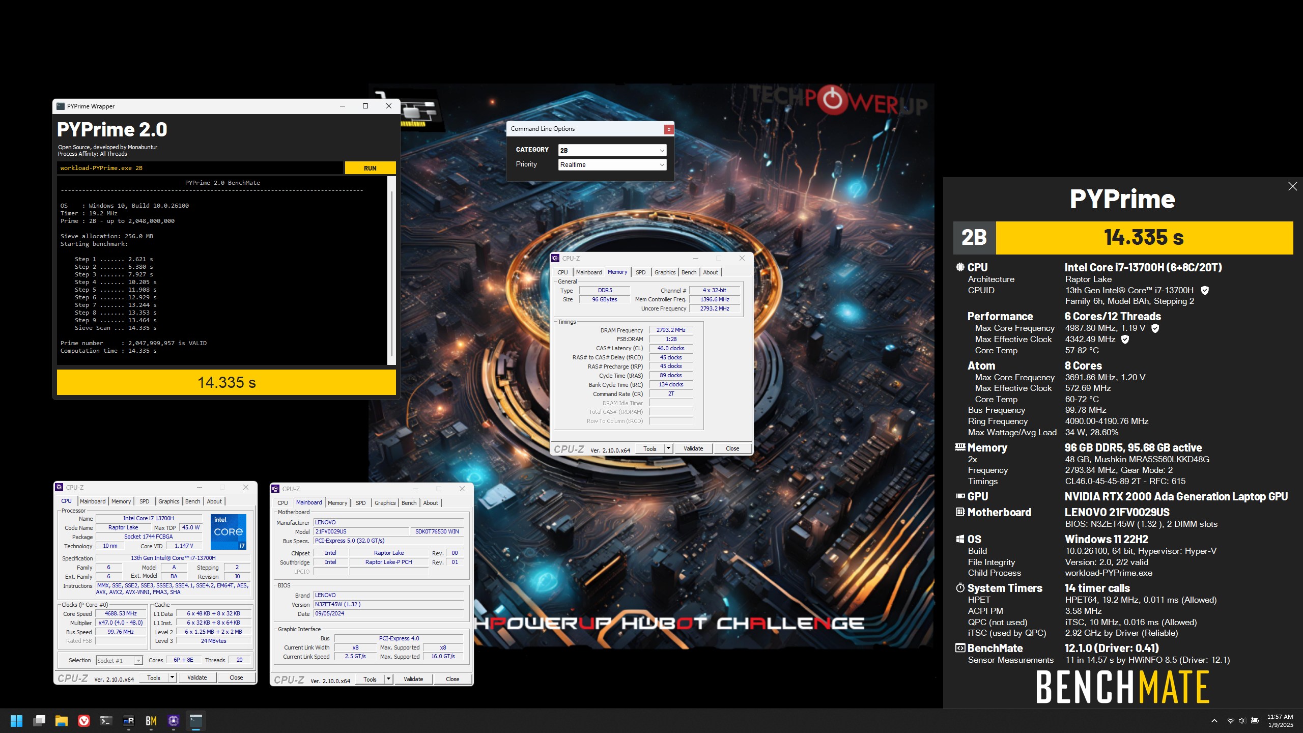Click the verified shield beside 4987.80 MHz
1303x733 pixels.
click(1155, 328)
